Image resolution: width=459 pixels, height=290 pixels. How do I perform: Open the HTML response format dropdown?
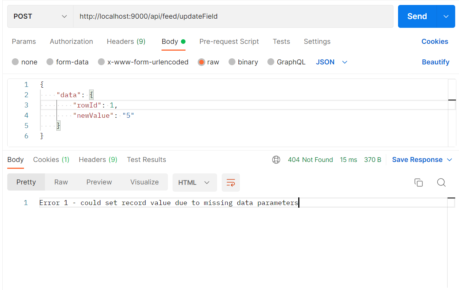coord(195,183)
